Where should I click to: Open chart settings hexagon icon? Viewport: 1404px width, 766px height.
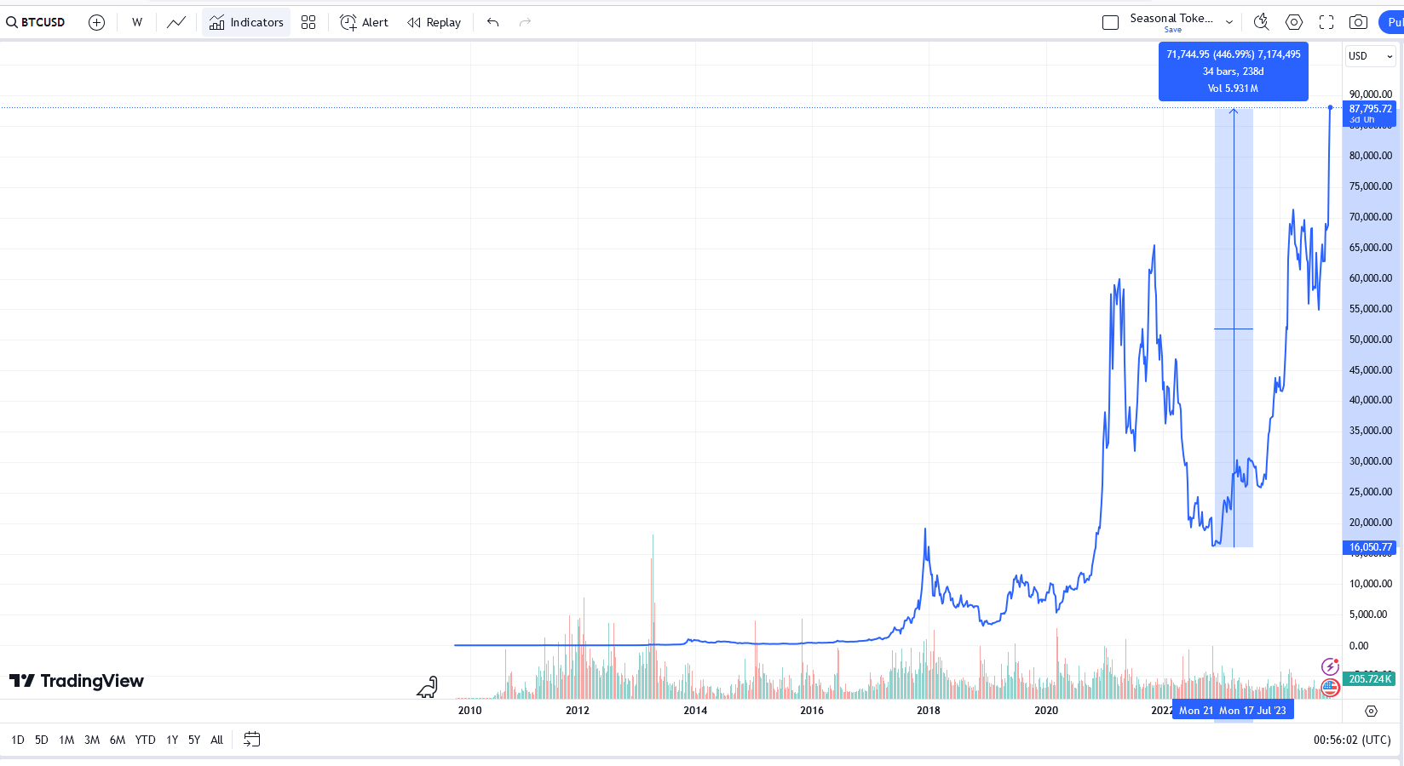click(x=1294, y=23)
